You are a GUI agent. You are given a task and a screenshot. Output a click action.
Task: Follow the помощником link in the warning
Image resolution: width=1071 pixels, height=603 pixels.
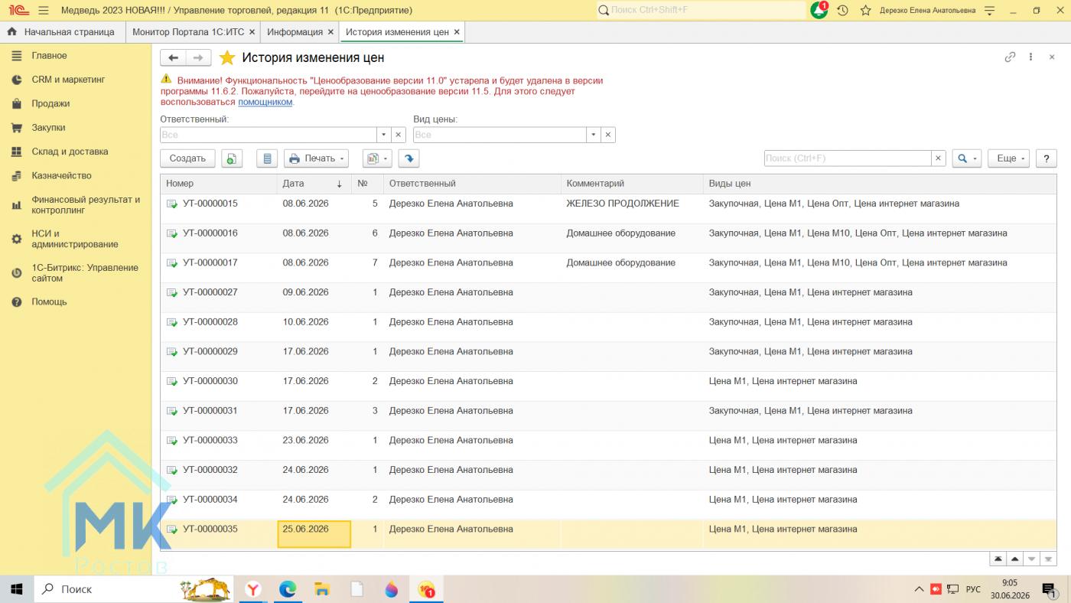[265, 102]
